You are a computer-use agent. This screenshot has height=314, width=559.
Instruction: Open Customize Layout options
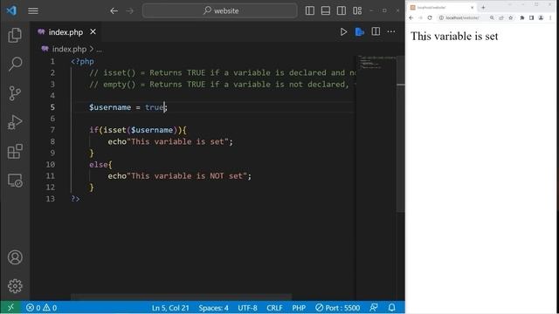(x=357, y=10)
